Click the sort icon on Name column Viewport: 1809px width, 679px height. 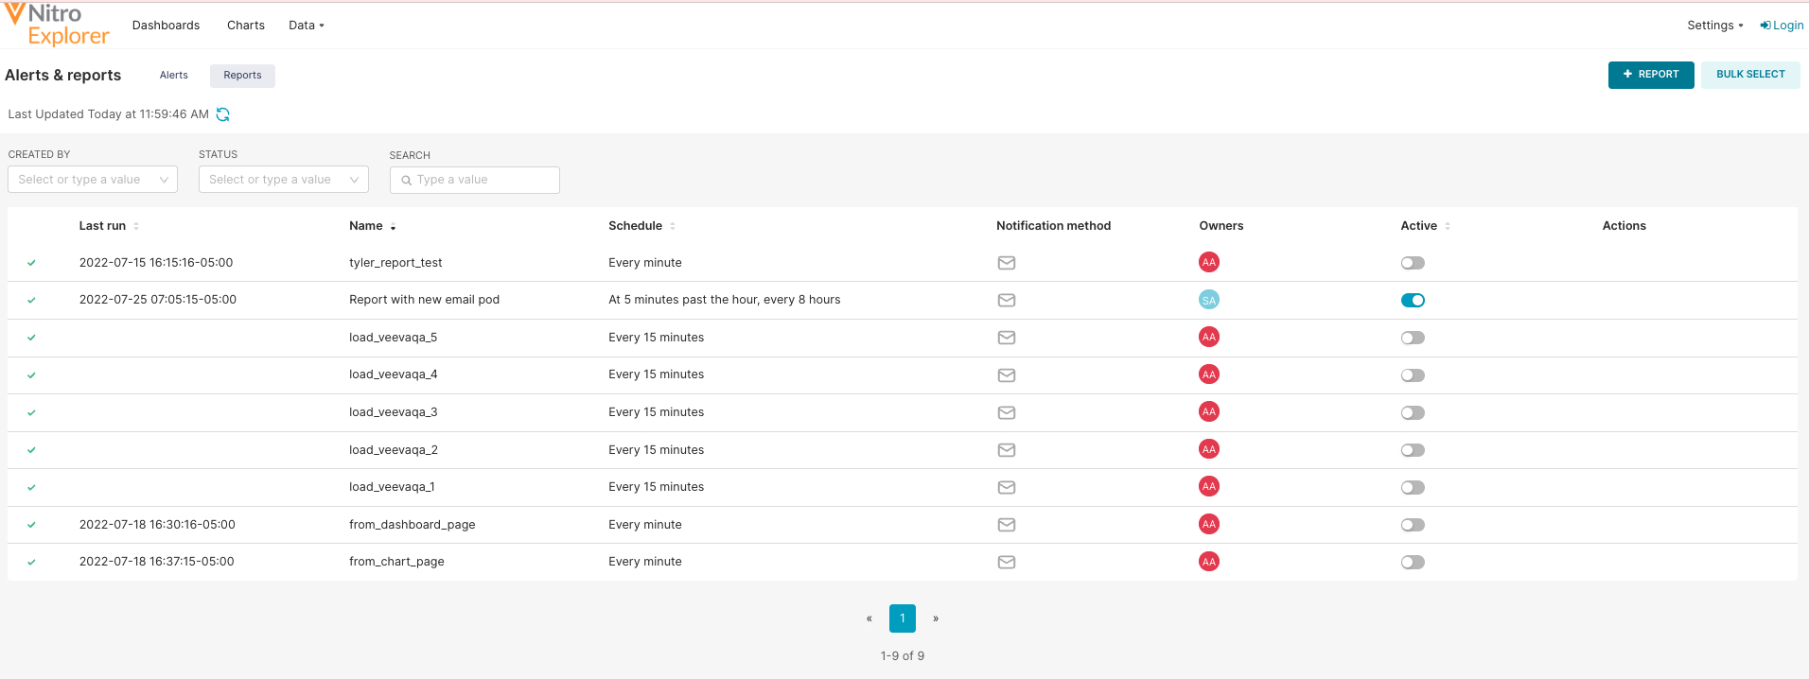point(393,227)
